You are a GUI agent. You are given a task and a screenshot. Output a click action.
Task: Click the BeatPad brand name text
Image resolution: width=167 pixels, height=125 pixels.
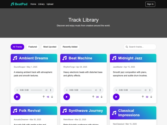pyautogui.click(x=21, y=4)
